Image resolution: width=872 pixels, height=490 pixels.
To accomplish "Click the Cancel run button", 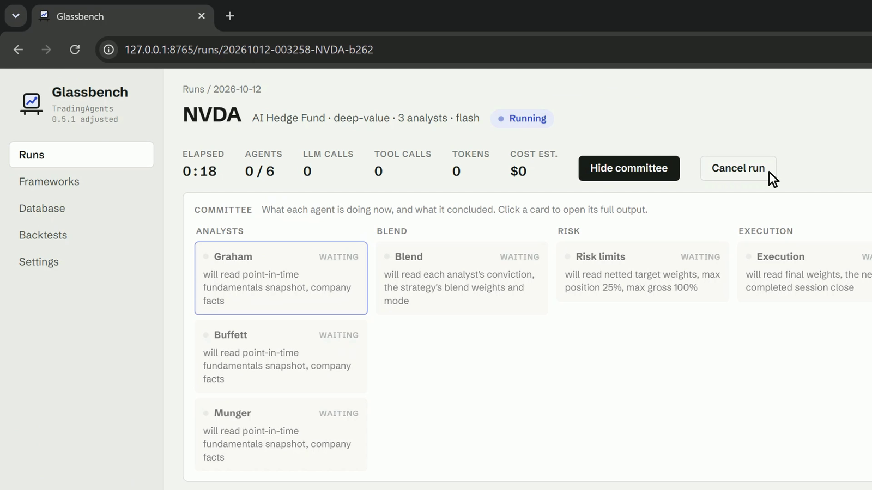I will coord(738,168).
